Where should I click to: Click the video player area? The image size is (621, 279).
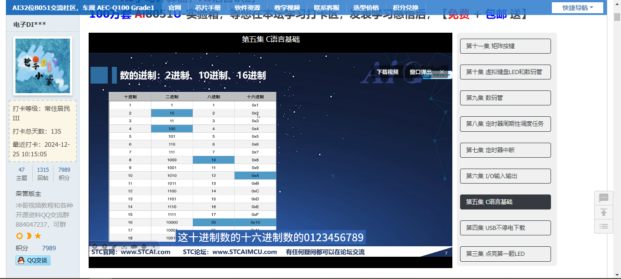(270, 150)
